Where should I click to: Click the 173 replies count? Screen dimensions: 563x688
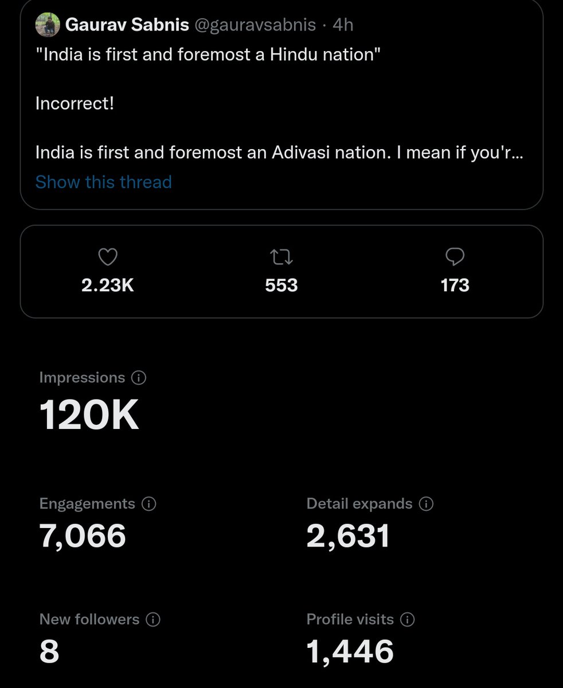[455, 285]
